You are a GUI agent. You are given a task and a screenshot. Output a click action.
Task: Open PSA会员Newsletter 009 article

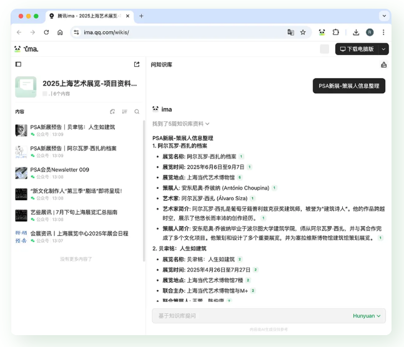coord(59,169)
